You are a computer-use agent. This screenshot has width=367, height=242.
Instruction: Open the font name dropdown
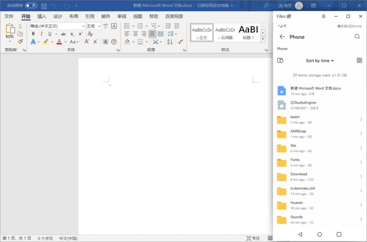pyautogui.click(x=83, y=26)
